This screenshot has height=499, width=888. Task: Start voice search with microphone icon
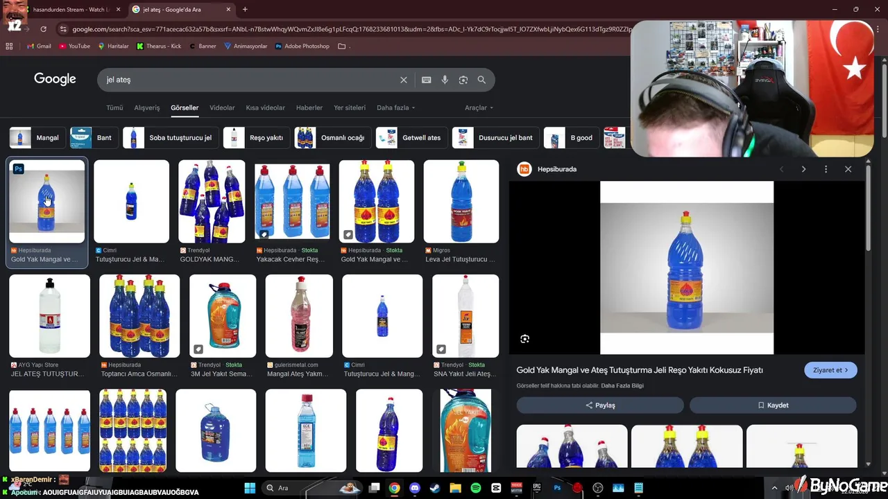coord(445,80)
